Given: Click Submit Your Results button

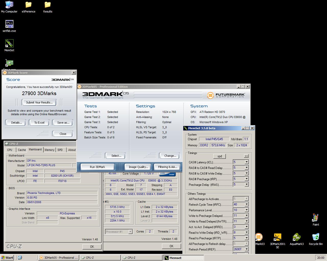Looking at the screenshot, I should tap(39, 102).
